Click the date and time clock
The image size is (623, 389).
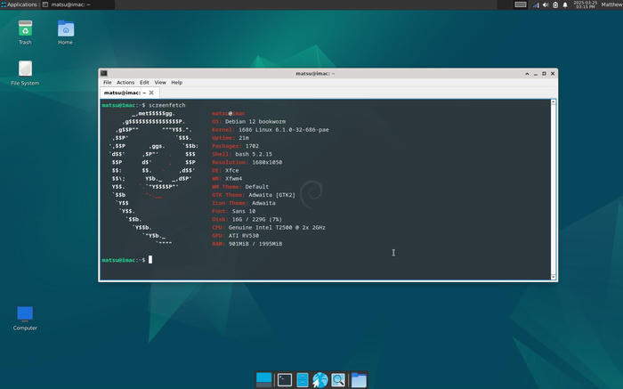[x=586, y=4]
